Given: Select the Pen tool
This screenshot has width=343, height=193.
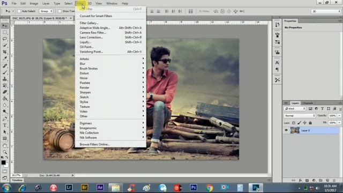Looking at the screenshot, I should coord(5,119).
